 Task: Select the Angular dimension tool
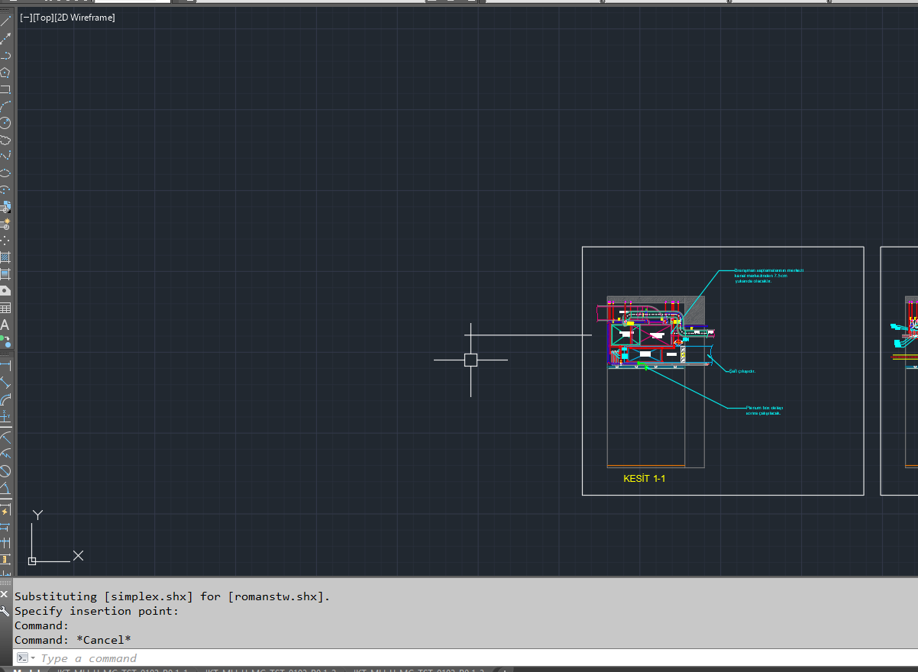tap(5, 488)
